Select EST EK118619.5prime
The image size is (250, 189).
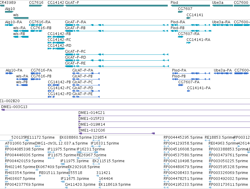click(115, 185)
